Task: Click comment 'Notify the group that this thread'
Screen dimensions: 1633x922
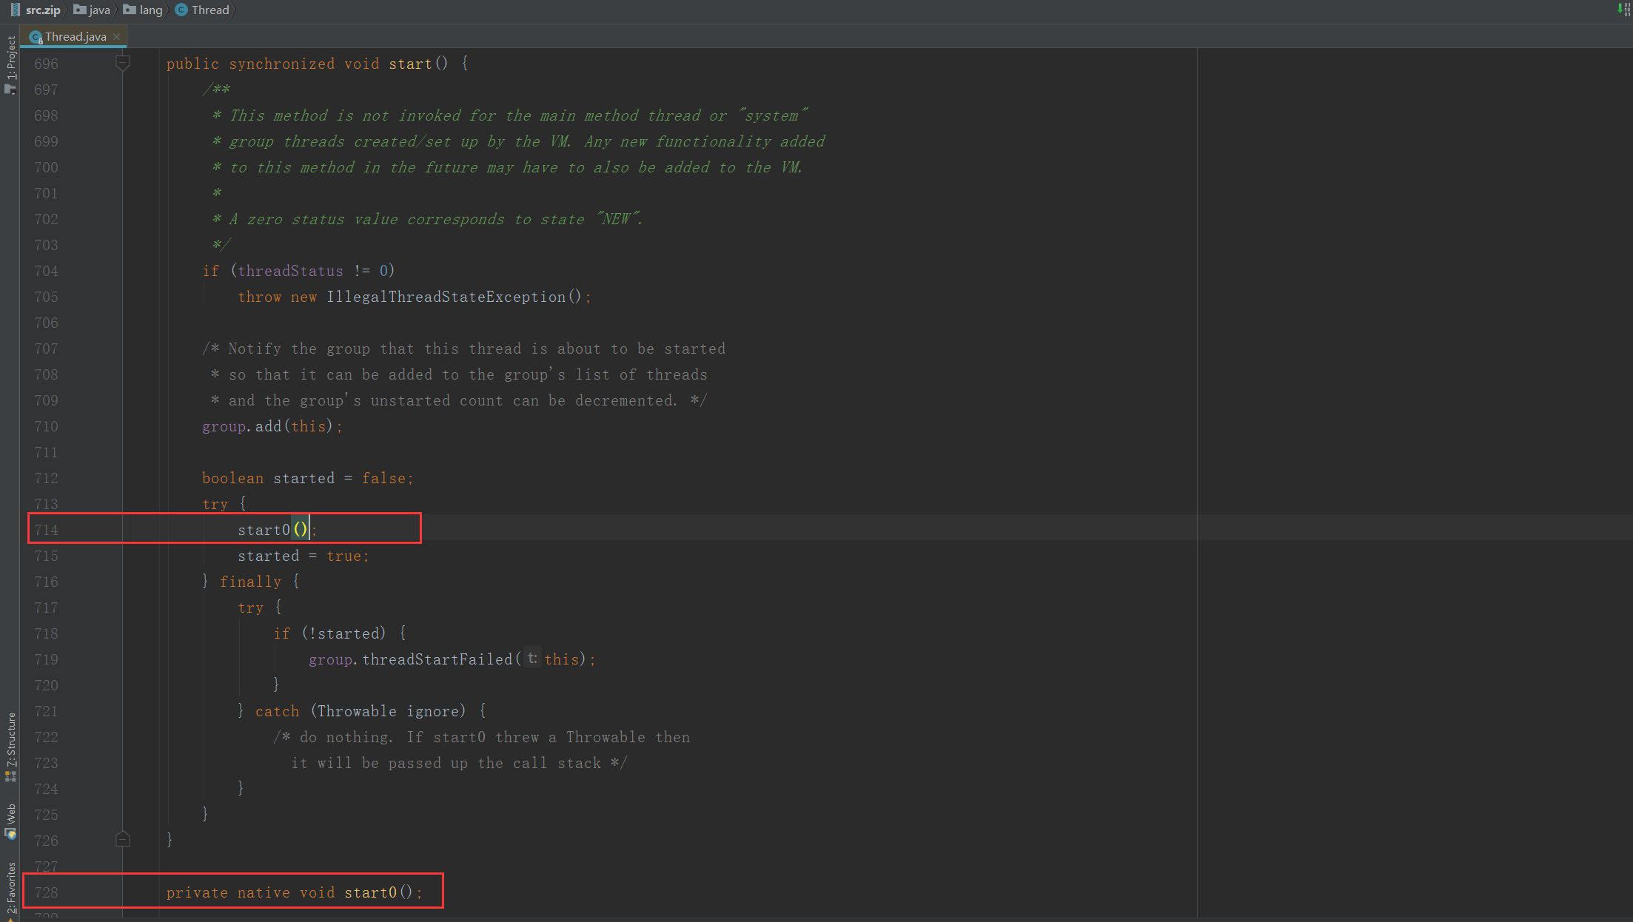Action: pyautogui.click(x=376, y=349)
